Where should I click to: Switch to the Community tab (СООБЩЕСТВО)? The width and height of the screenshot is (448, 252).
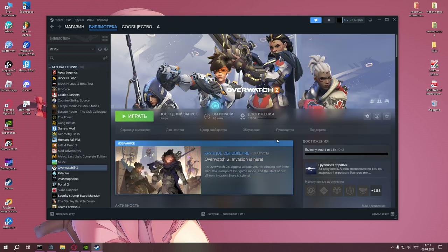pos(137,27)
